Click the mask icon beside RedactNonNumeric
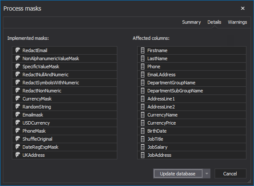This screenshot has height=186, width=254. point(18,91)
